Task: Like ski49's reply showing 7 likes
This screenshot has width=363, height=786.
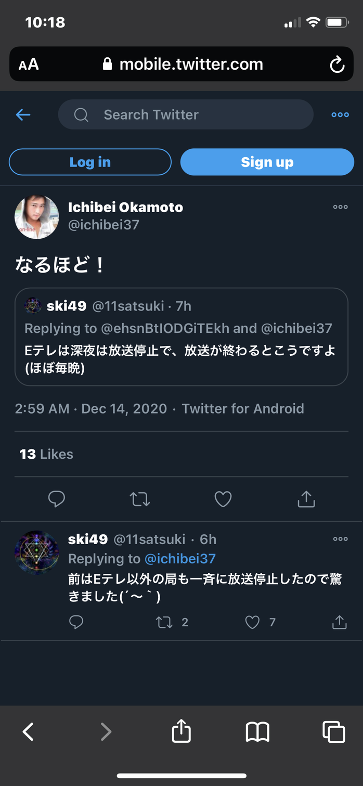Action: (x=261, y=622)
